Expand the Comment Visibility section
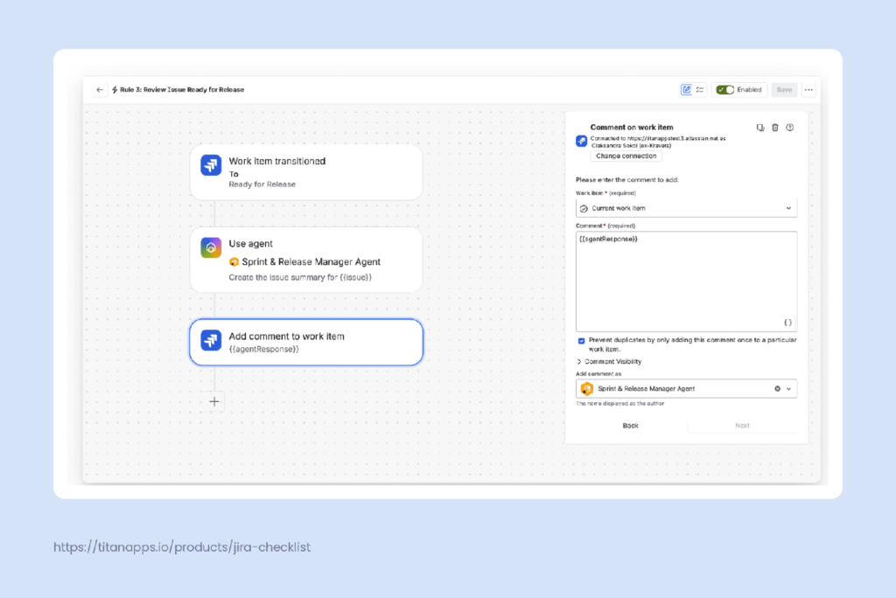 pyautogui.click(x=609, y=362)
